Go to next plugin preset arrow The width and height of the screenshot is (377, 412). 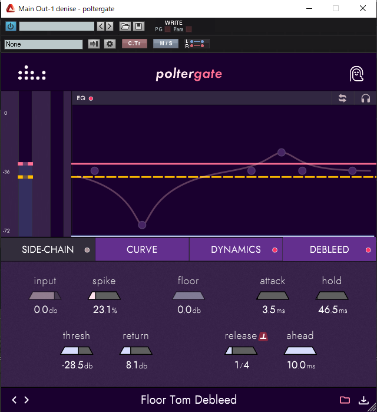point(27,400)
